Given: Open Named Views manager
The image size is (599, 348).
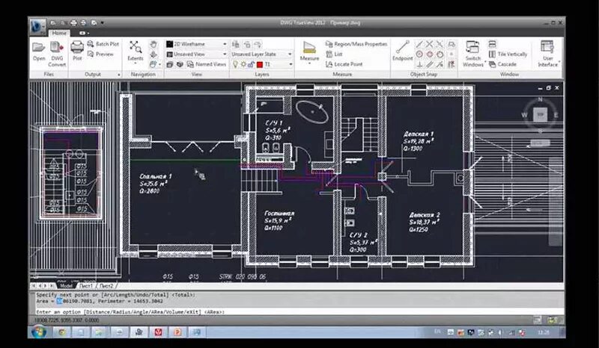Looking at the screenshot, I should (207, 64).
